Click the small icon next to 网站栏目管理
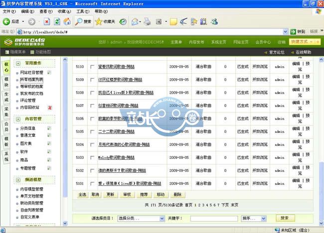 point(49,72)
